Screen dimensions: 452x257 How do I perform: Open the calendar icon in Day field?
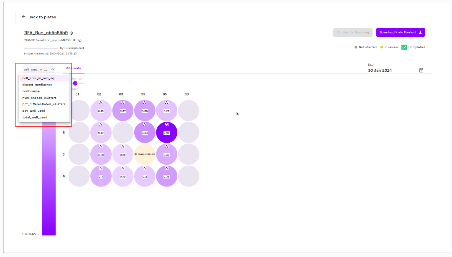coord(421,71)
